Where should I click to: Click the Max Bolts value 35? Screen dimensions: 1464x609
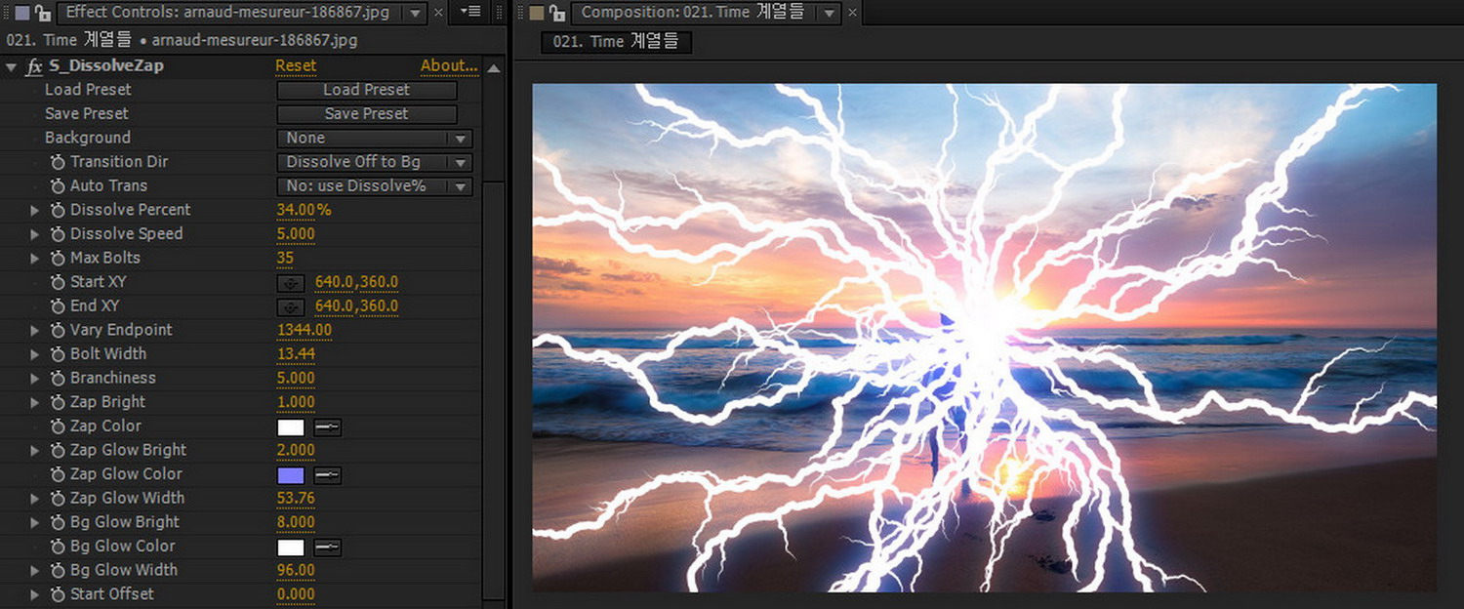(285, 258)
